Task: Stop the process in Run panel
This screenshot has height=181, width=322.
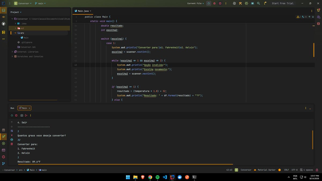Action: pos(16,115)
